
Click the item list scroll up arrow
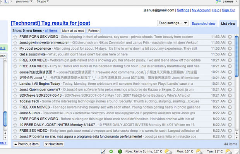(x=237, y=133)
